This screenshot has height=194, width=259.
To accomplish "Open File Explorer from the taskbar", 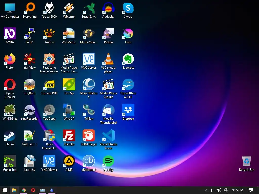I will (14, 190).
